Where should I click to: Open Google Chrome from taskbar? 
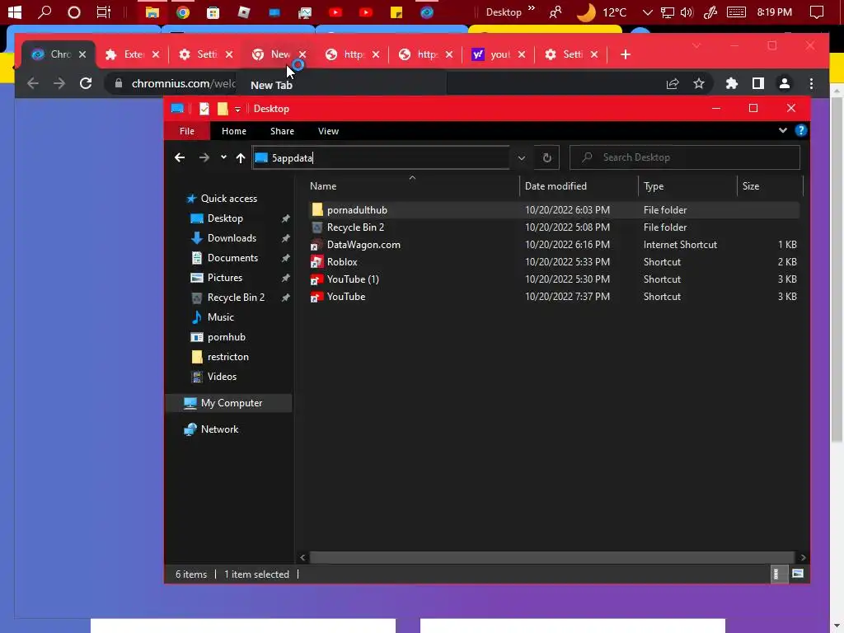click(183, 12)
